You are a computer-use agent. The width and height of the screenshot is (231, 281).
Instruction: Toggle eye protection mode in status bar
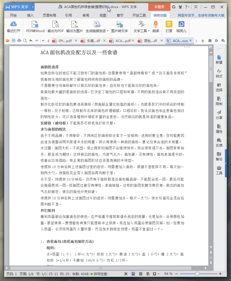(x=154, y=274)
